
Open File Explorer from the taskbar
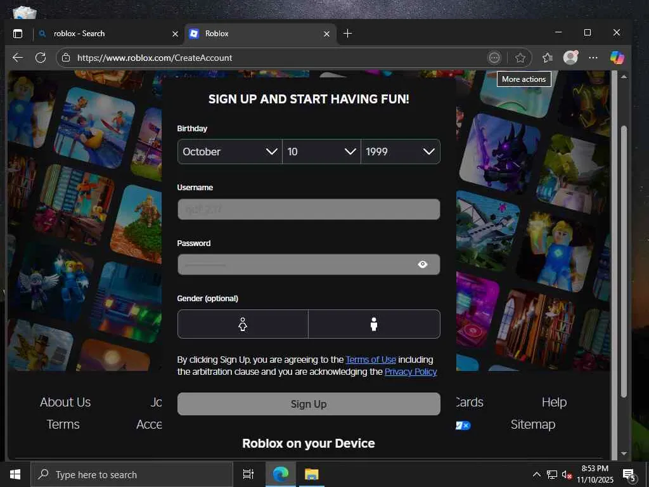pos(312,474)
